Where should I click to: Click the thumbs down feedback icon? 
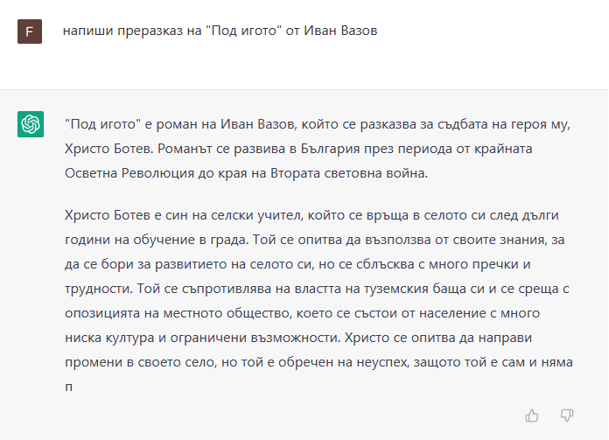pyautogui.click(x=567, y=415)
